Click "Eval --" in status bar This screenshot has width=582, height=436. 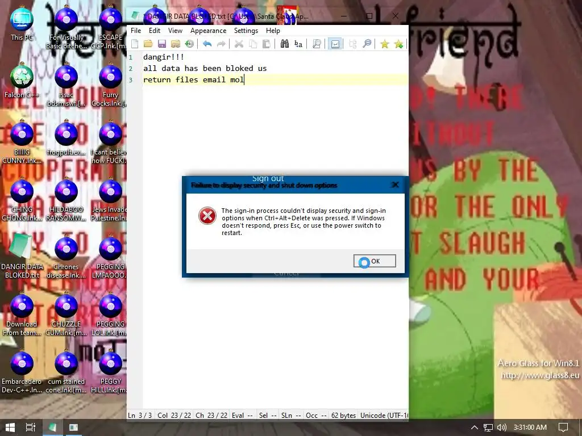(x=242, y=415)
